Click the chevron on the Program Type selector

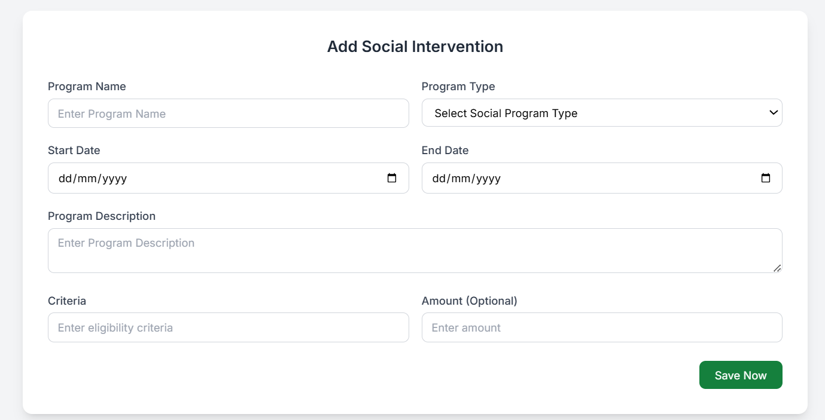click(773, 112)
